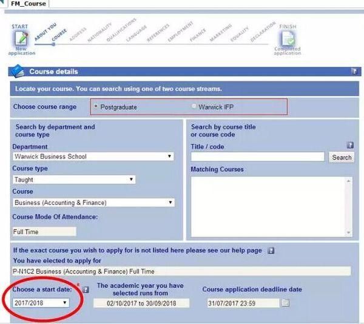
Task: Open help icon next to start date
Action: (x=86, y=289)
